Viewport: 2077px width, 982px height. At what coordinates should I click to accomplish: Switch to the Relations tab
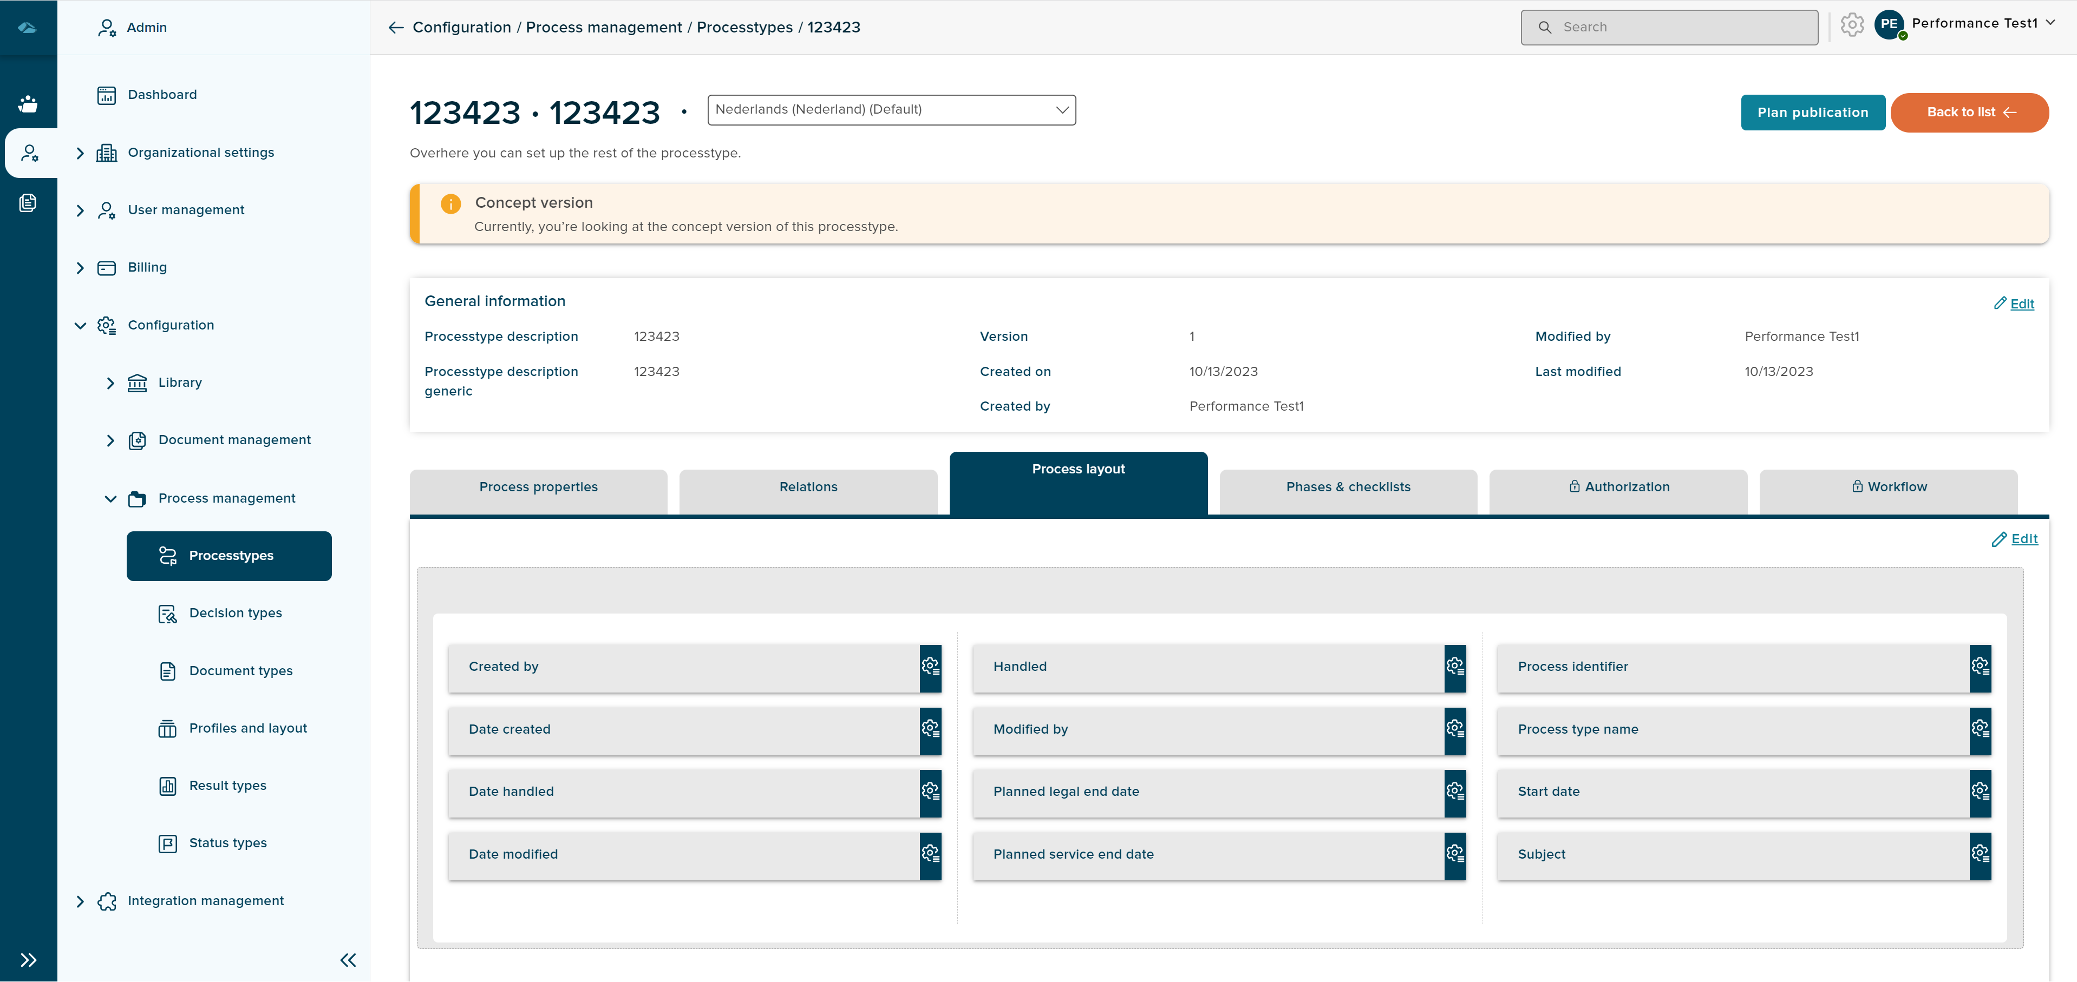[x=808, y=487]
